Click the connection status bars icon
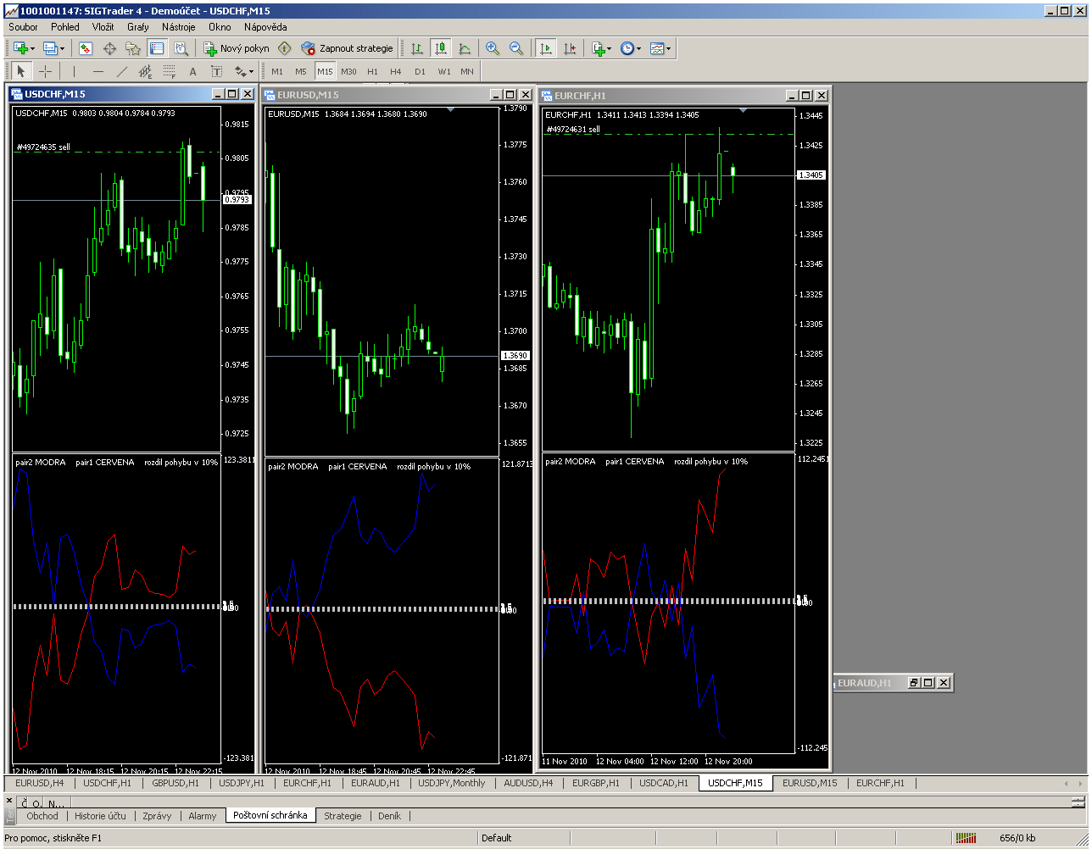 click(966, 838)
